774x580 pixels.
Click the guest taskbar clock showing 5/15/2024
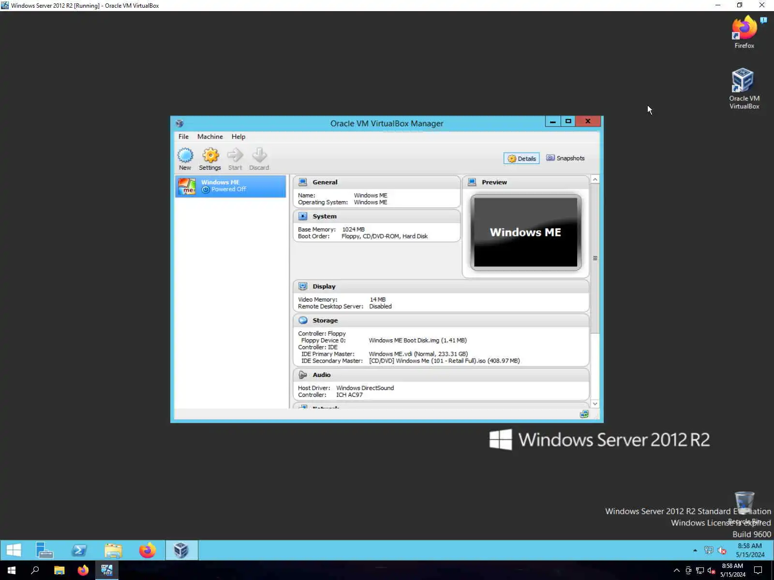(x=750, y=550)
